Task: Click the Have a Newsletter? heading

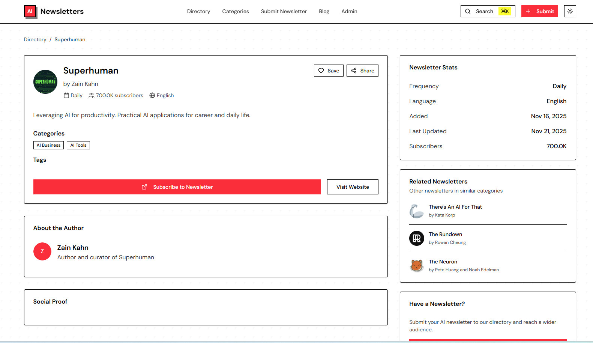Action: tap(437, 304)
